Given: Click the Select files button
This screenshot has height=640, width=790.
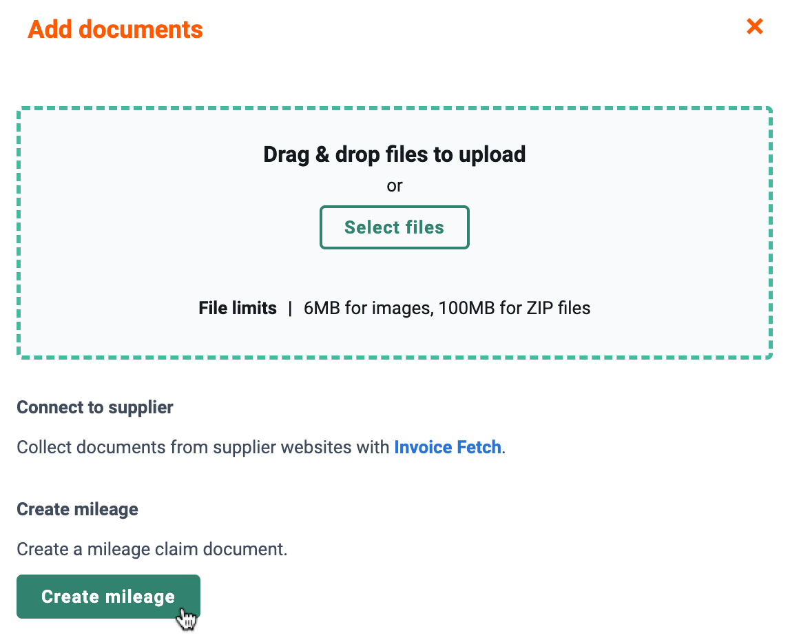Looking at the screenshot, I should pos(395,227).
